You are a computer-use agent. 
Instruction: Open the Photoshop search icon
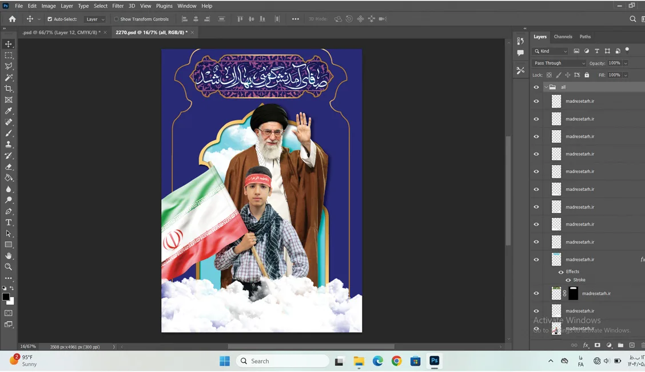point(632,19)
